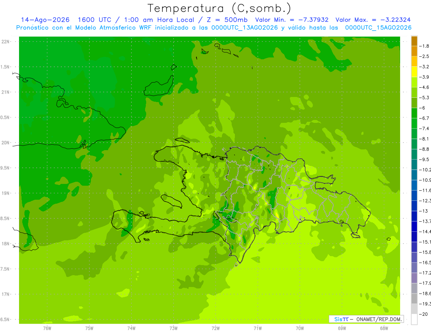431x333 pixels.
Task: Select the '-14.4' colorbar value
Action: tap(425, 231)
